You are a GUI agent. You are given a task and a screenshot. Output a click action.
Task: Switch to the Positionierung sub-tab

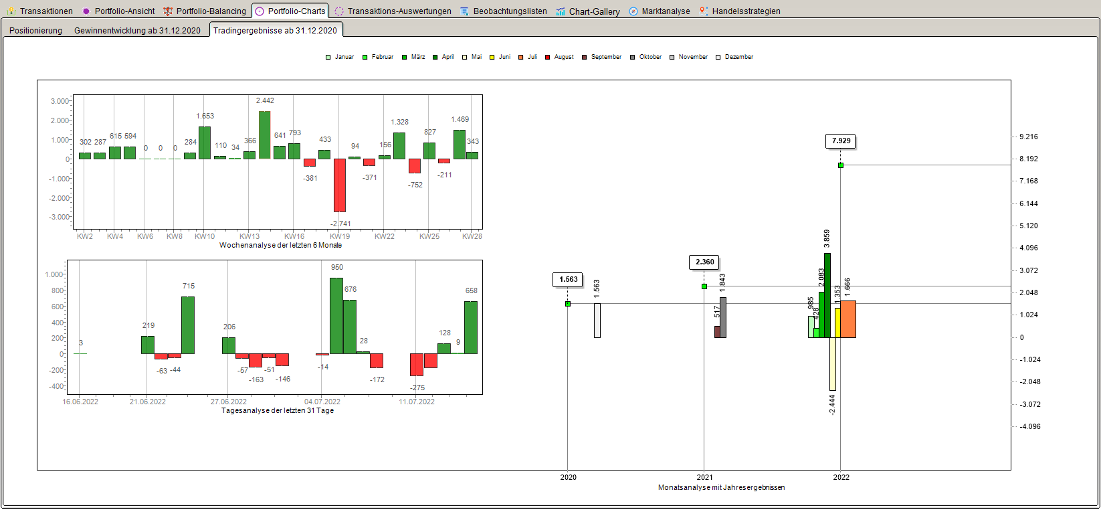tap(35, 30)
